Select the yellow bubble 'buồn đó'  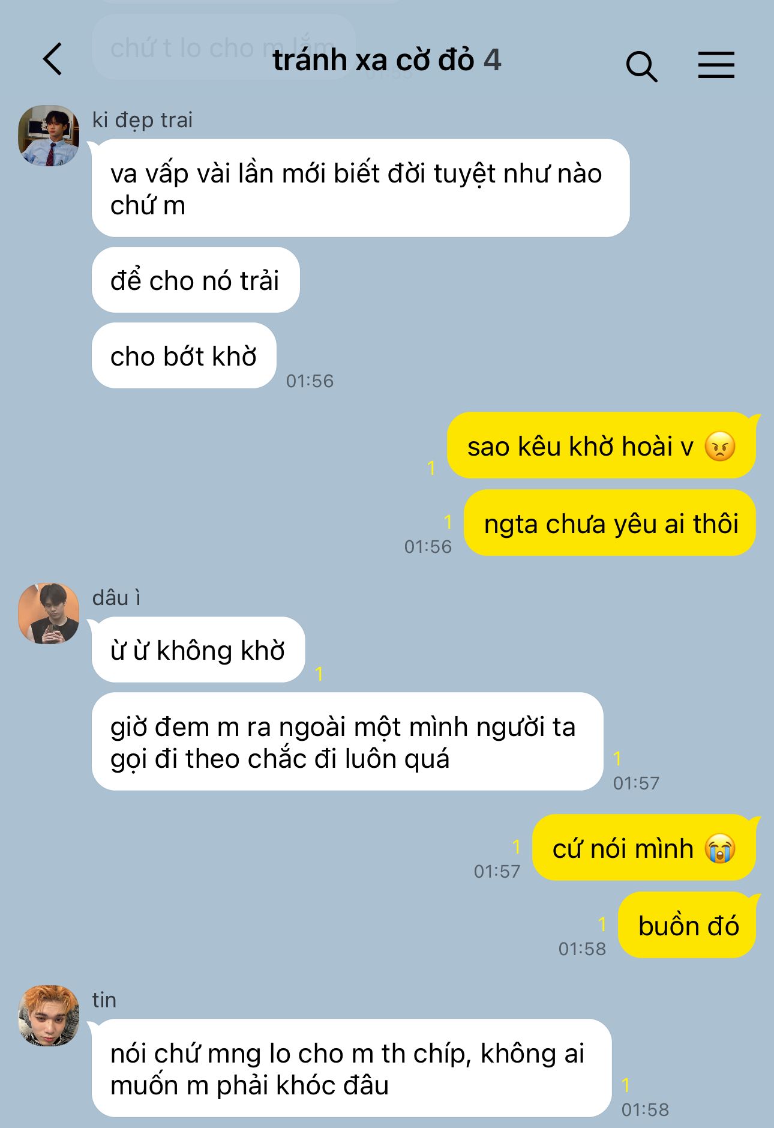687,925
